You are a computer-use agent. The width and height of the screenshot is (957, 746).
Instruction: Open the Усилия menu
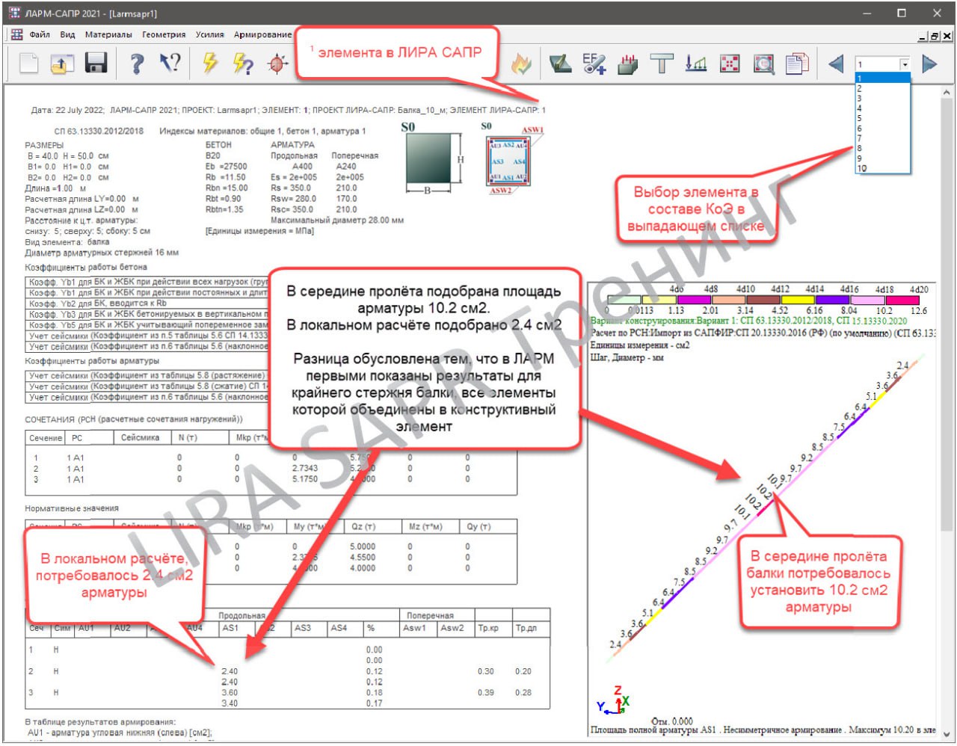pos(210,34)
